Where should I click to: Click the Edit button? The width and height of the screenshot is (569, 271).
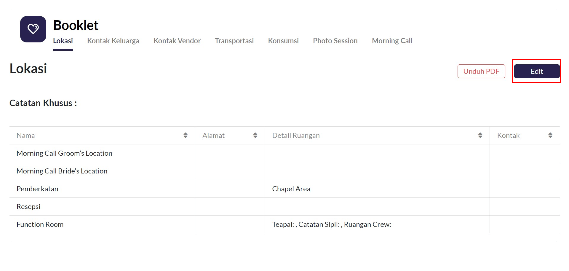click(537, 71)
